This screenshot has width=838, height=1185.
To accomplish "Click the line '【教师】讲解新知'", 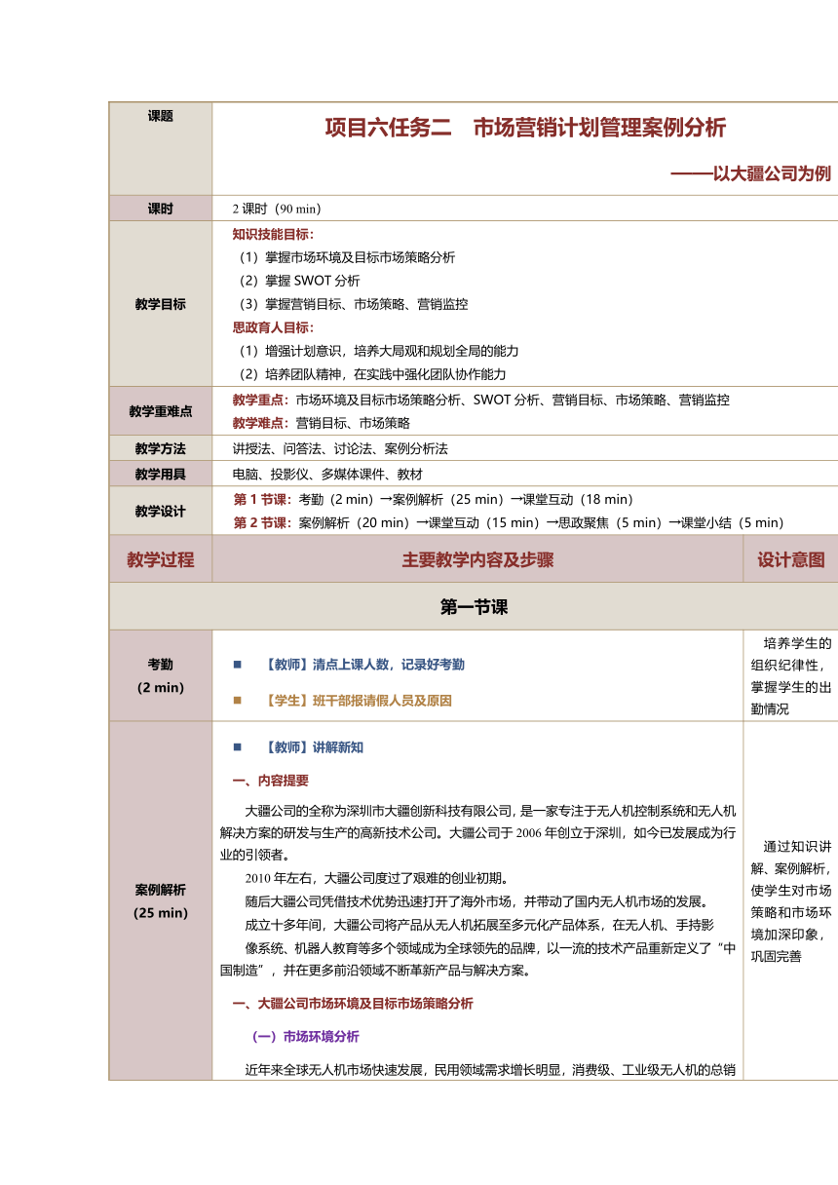I will pos(314,747).
